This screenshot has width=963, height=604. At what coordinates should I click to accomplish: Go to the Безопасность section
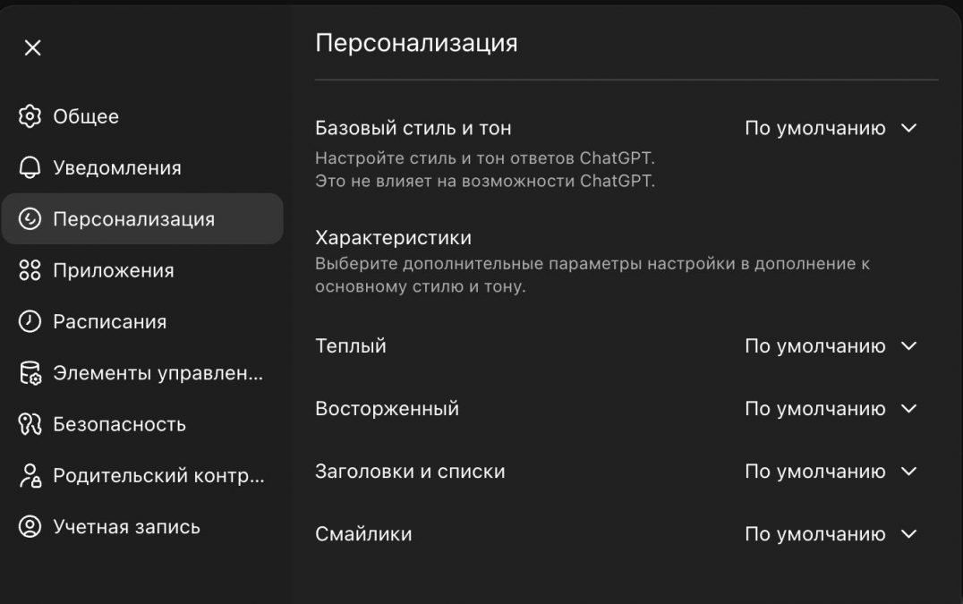[x=119, y=424]
